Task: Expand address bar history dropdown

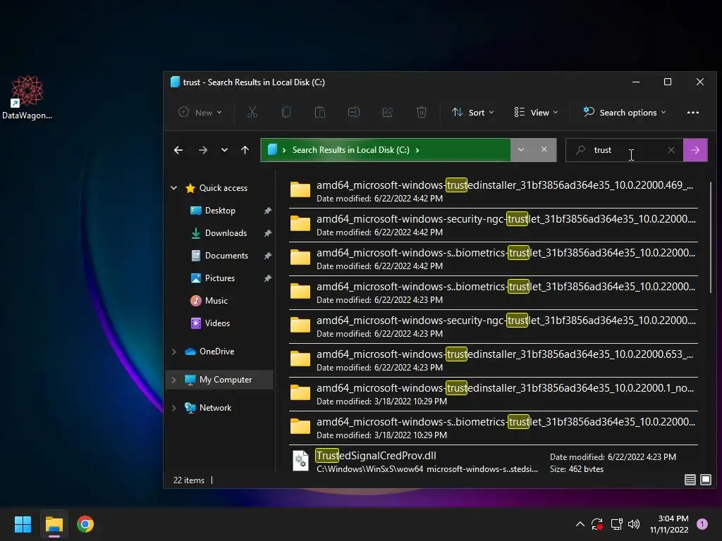Action: (521, 149)
